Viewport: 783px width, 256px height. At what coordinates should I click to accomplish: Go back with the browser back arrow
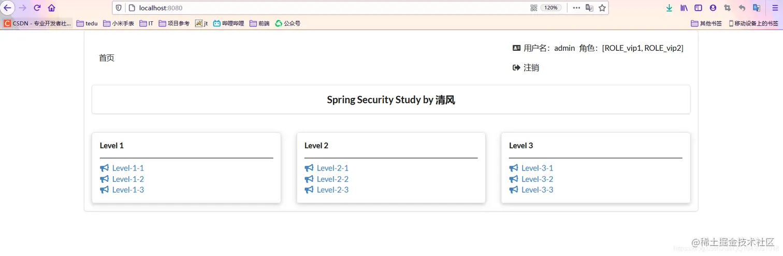pos(7,8)
